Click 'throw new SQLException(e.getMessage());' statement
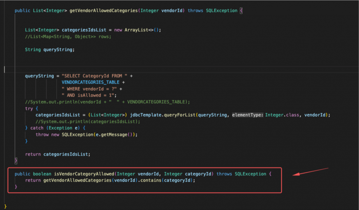359x210 pixels. tap(87, 134)
